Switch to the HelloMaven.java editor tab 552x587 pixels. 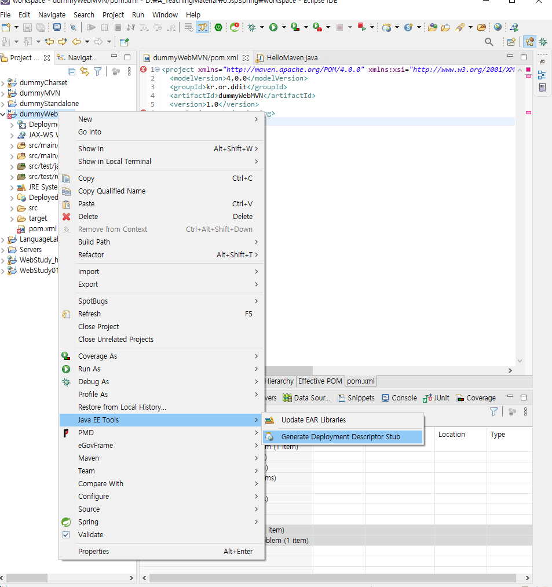[287, 57]
